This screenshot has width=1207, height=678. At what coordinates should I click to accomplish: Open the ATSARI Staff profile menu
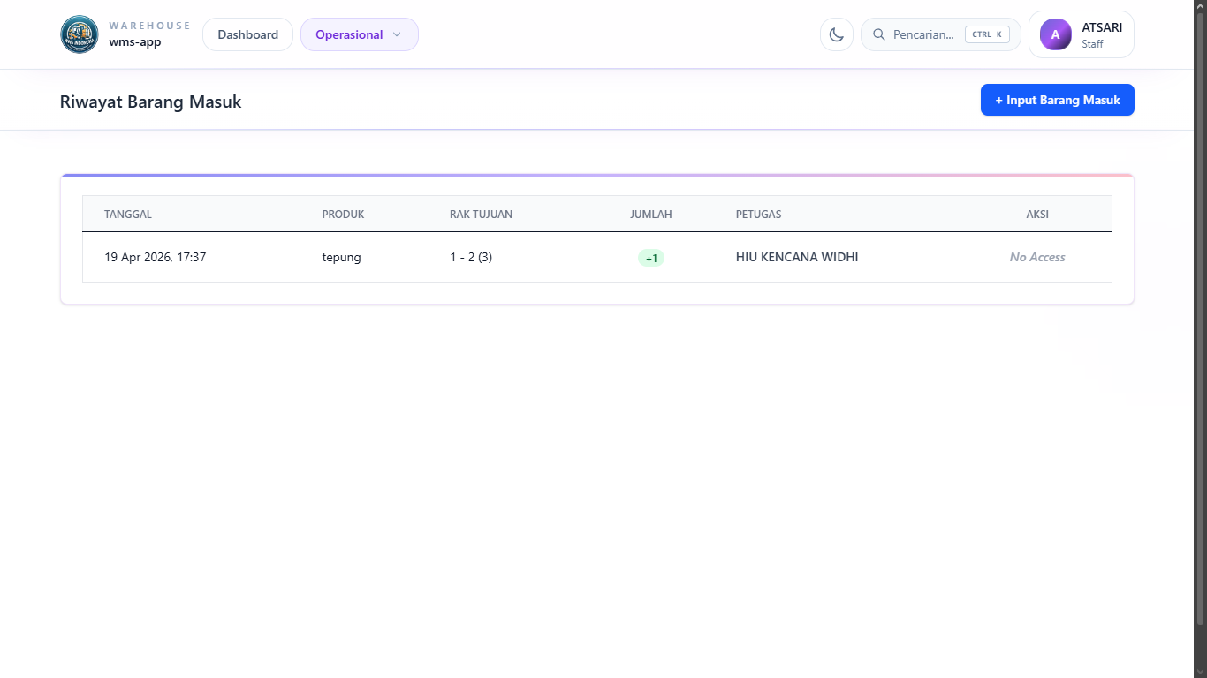point(1082,34)
